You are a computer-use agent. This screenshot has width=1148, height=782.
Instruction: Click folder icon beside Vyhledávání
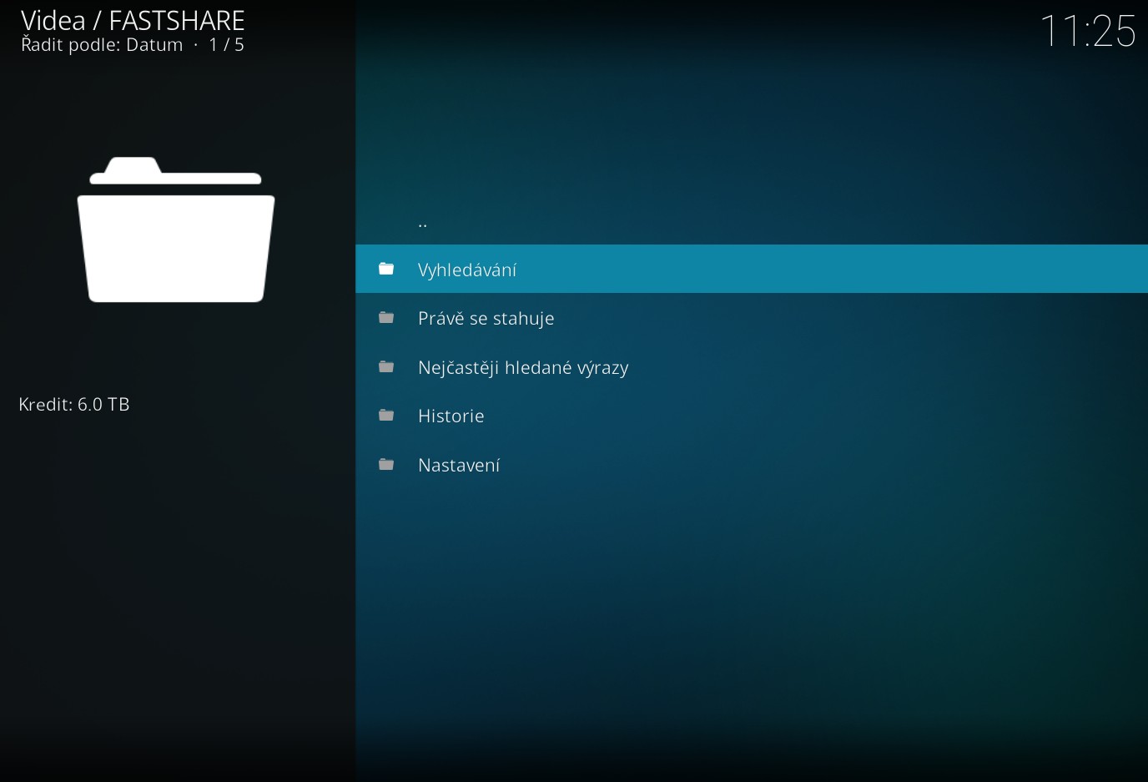click(386, 269)
